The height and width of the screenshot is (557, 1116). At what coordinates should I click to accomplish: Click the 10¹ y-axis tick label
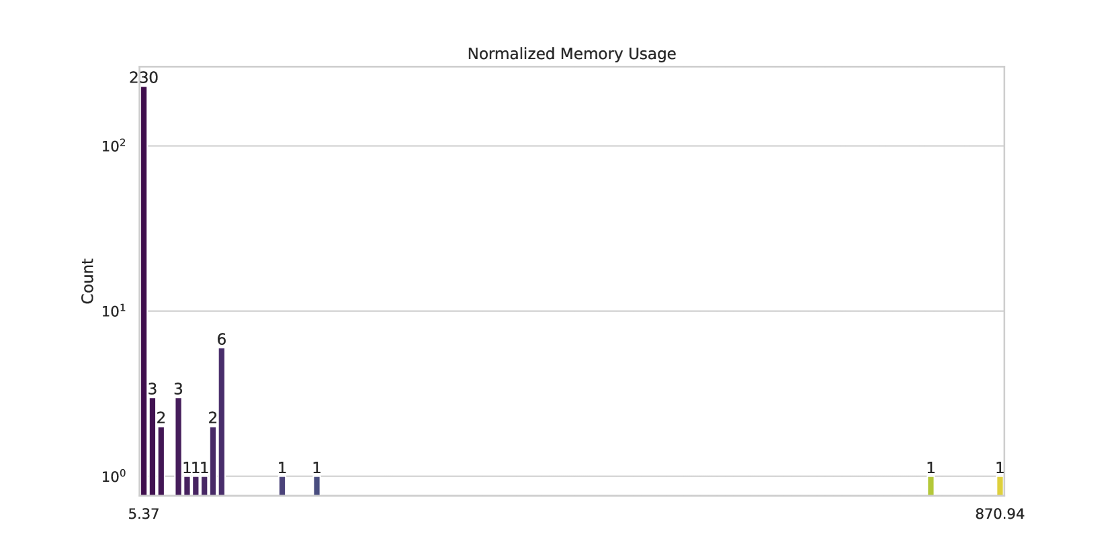pos(114,311)
